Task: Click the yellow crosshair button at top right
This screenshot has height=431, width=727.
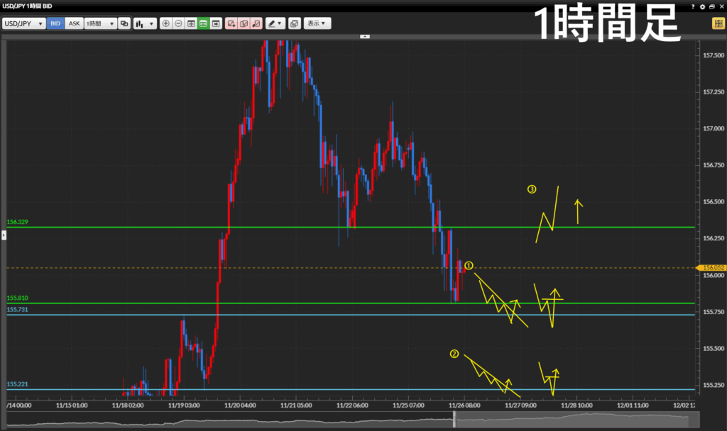Action: point(718,23)
